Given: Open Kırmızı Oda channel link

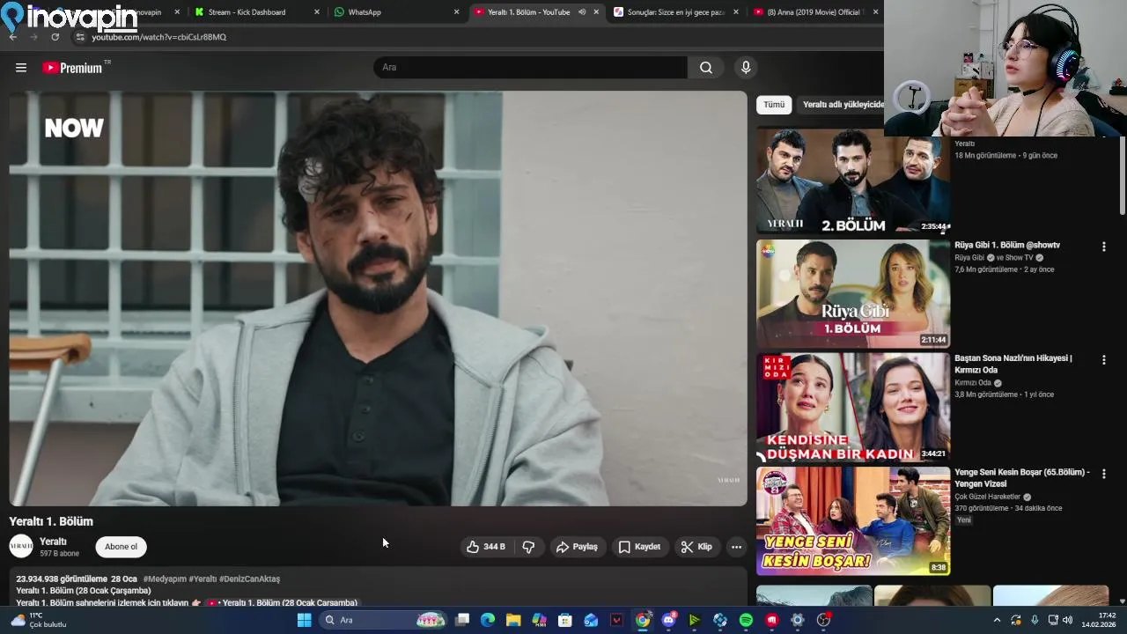Looking at the screenshot, I should (x=973, y=383).
